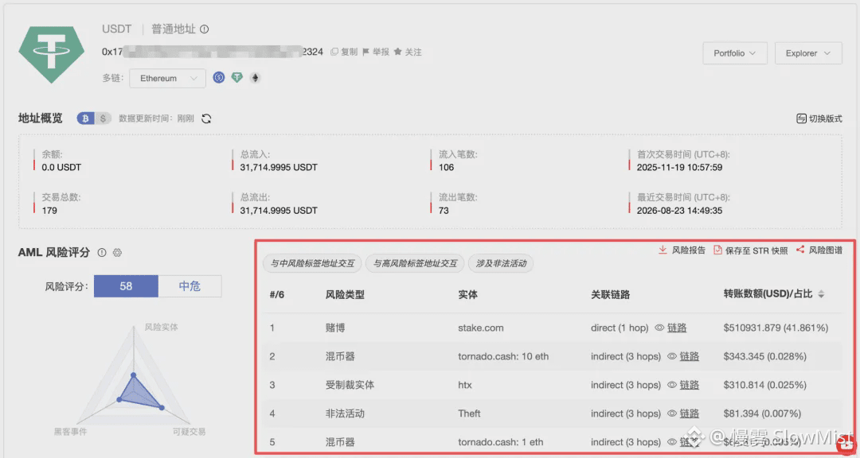Select the 赌博 risk type cell

[335, 328]
